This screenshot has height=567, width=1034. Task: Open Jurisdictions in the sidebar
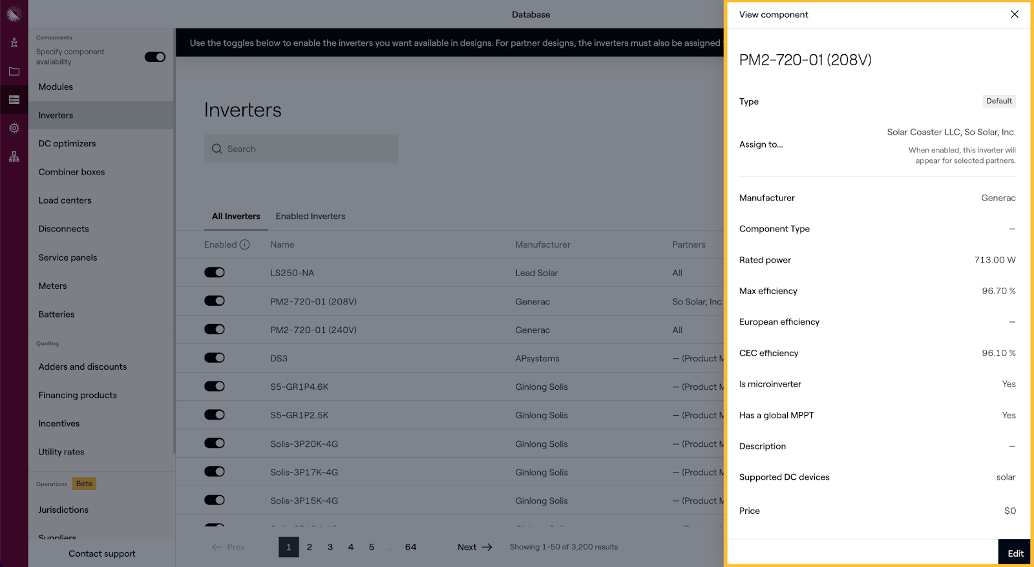(101, 509)
